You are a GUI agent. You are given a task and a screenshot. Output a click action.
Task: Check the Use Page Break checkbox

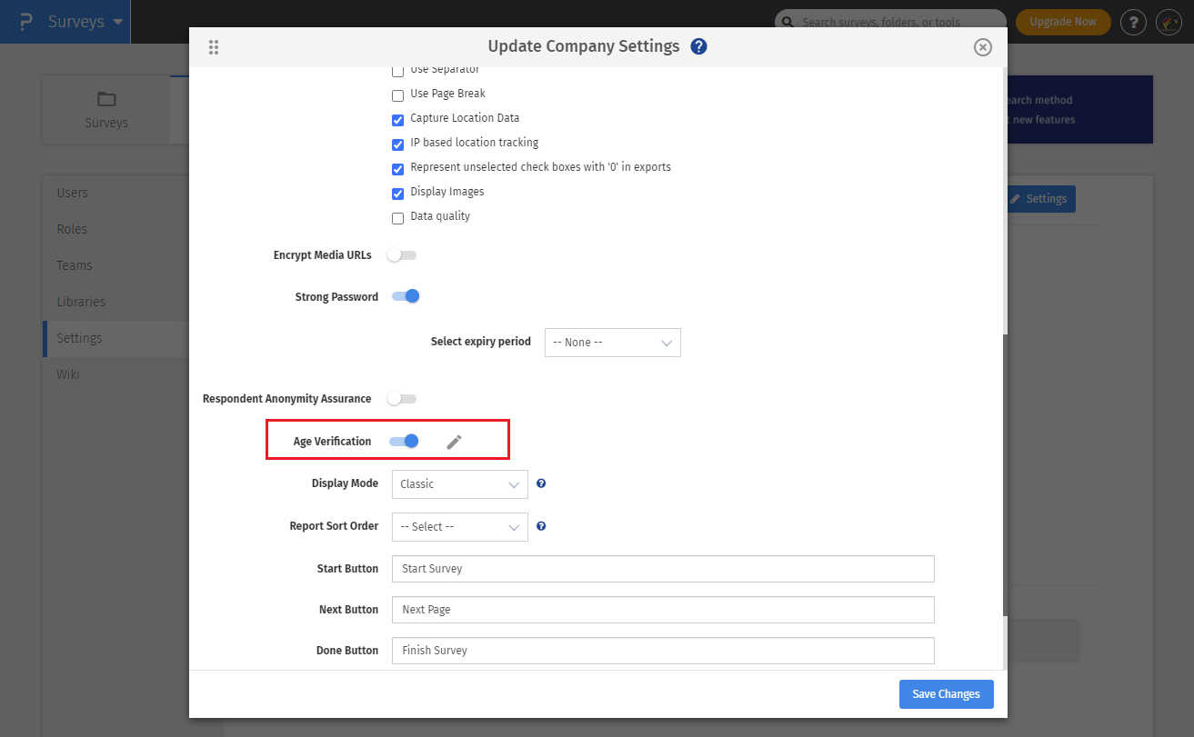tap(397, 95)
